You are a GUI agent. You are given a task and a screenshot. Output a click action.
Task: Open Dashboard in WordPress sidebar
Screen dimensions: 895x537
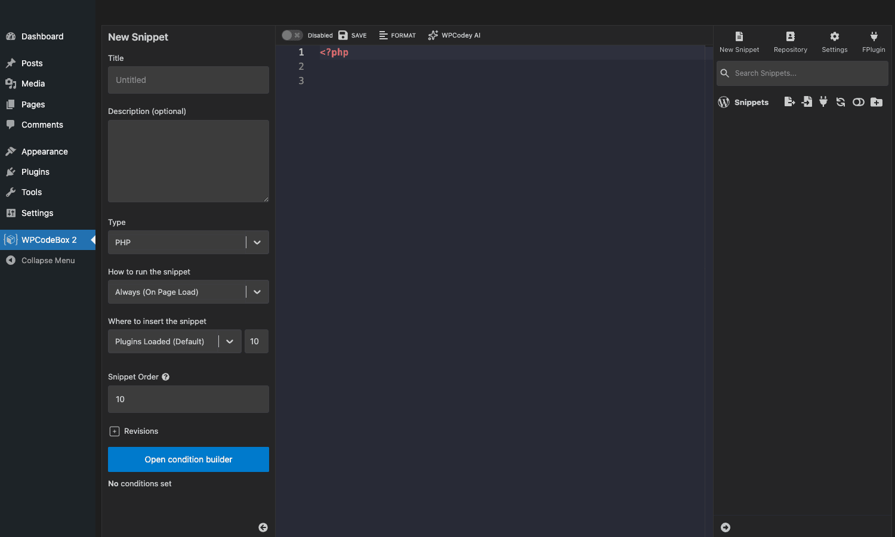click(x=48, y=36)
